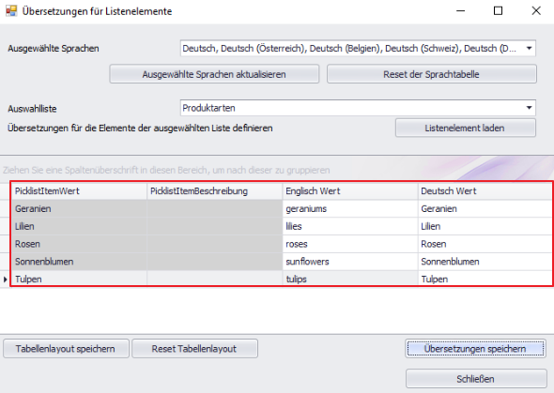Select the Rosen row in PicklistItemWert

point(79,244)
